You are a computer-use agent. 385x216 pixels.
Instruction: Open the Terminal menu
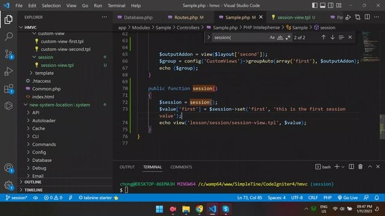[116, 5]
